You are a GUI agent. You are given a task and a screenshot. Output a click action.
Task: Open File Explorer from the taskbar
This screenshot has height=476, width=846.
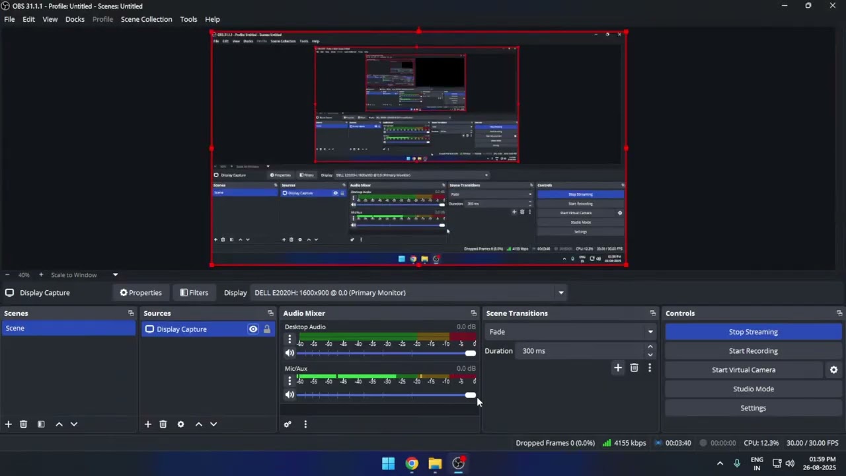435,463
